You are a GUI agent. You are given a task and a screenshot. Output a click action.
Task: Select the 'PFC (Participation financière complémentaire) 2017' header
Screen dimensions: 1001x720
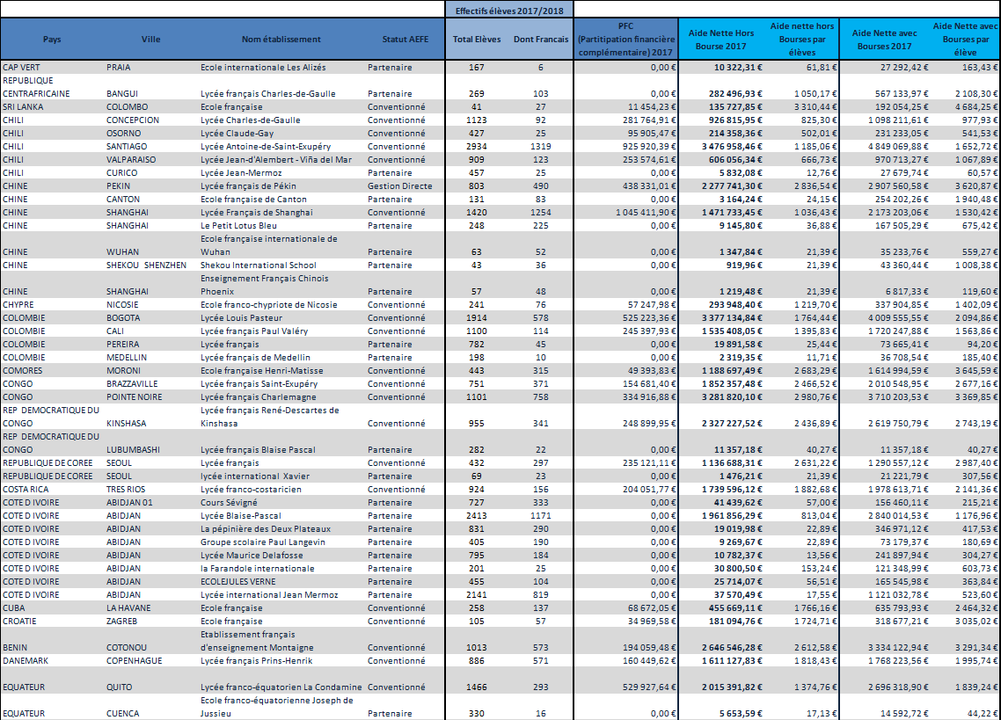pos(625,40)
